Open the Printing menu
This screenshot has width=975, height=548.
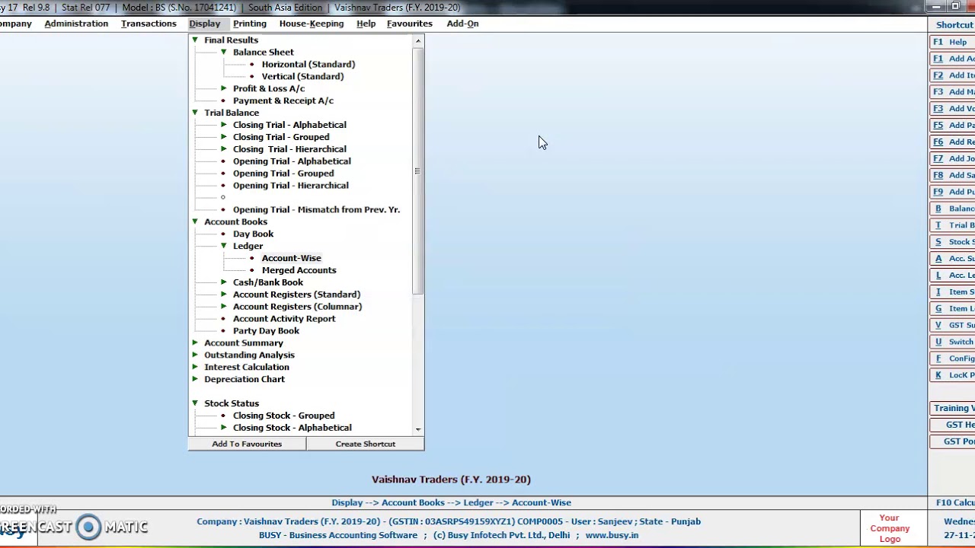(x=250, y=24)
